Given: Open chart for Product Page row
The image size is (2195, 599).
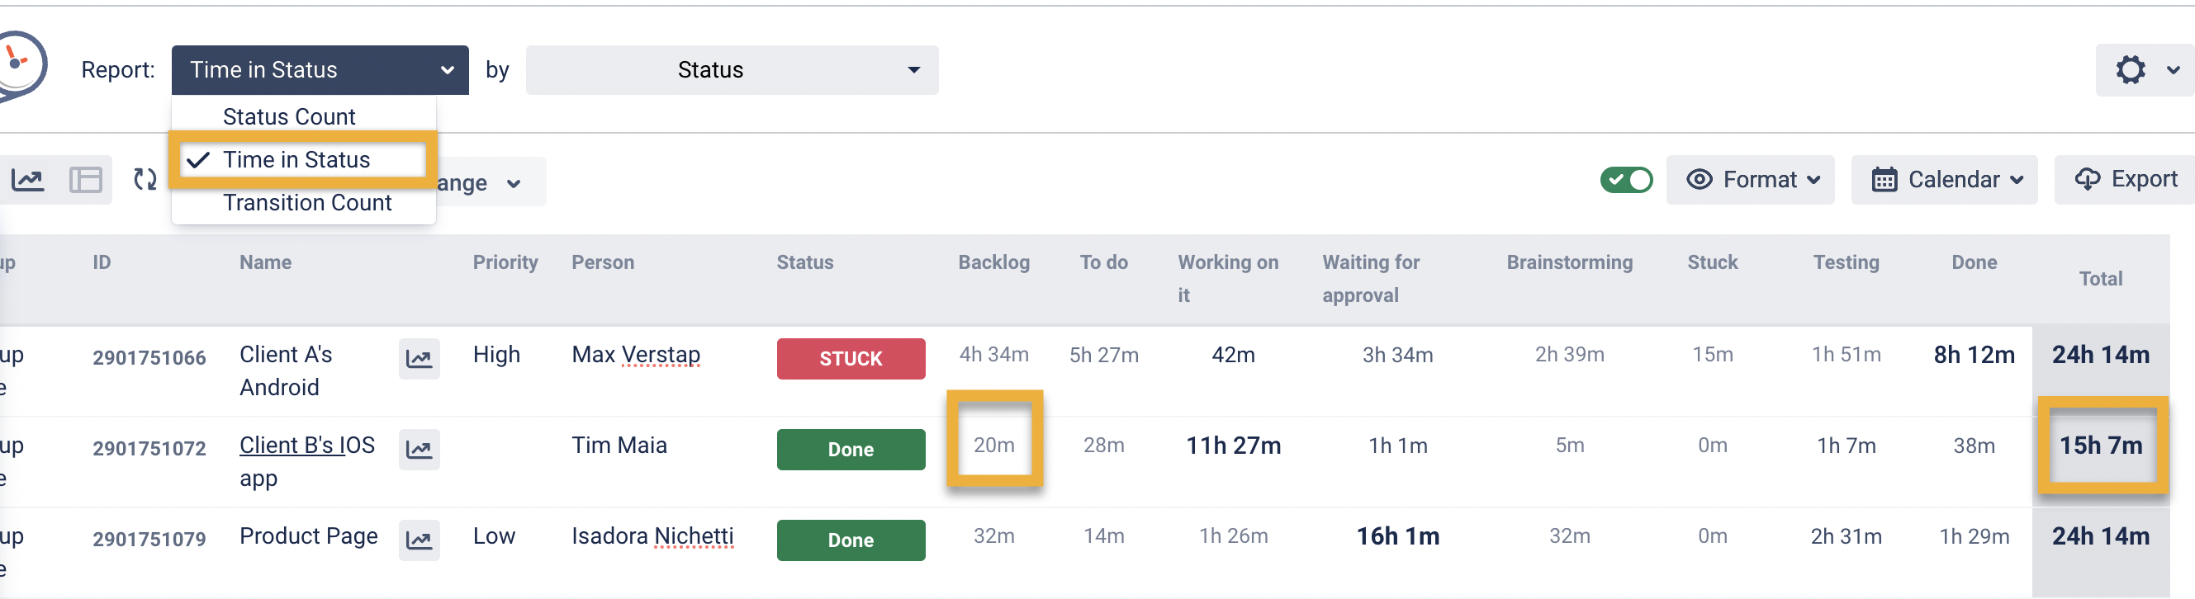Looking at the screenshot, I should pos(419,540).
